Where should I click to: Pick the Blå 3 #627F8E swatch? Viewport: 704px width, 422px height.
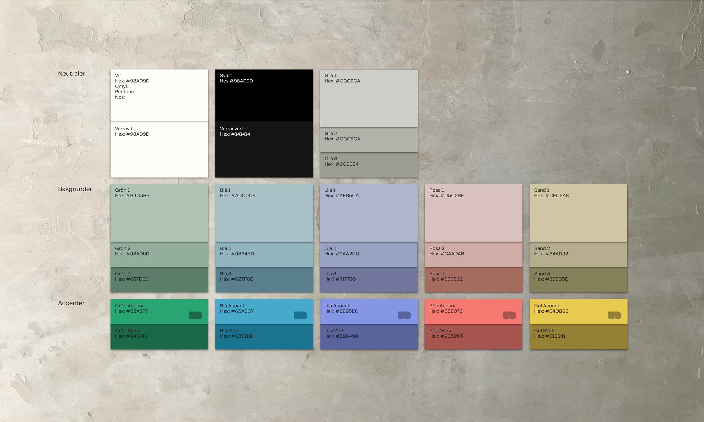pos(264,280)
